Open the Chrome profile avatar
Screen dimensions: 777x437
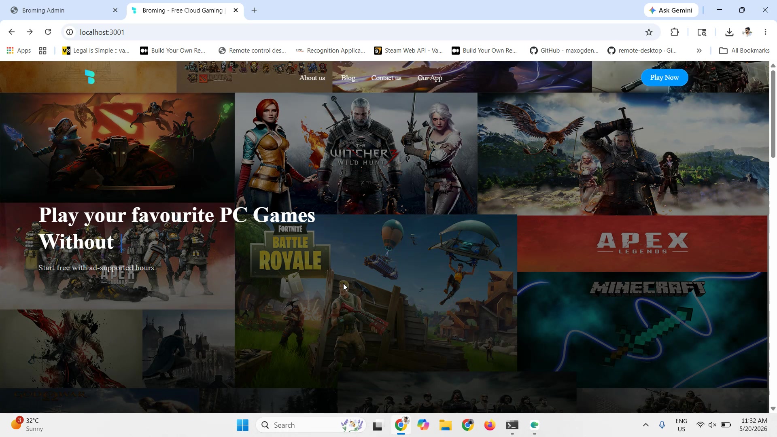pyautogui.click(x=747, y=32)
